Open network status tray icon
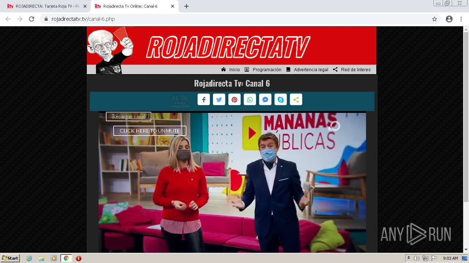Screen dimensions: 469x263 tap(425, 258)
